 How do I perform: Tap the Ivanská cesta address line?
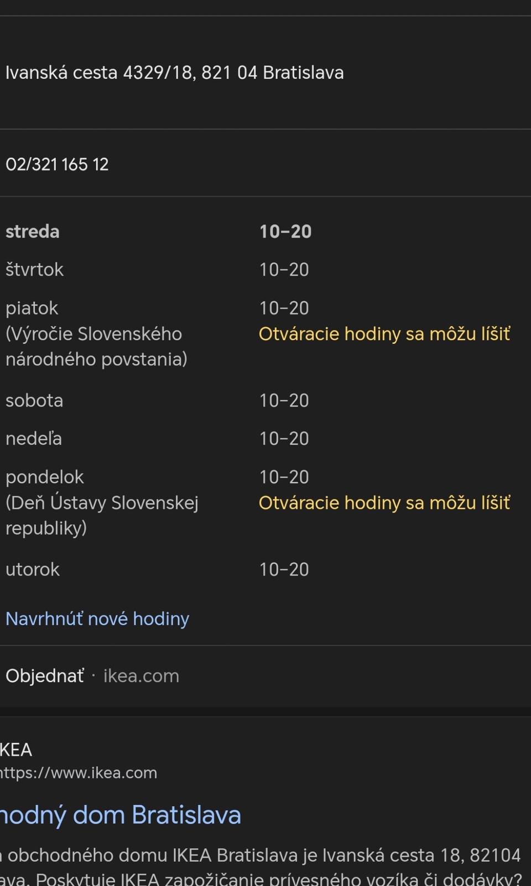(x=175, y=73)
